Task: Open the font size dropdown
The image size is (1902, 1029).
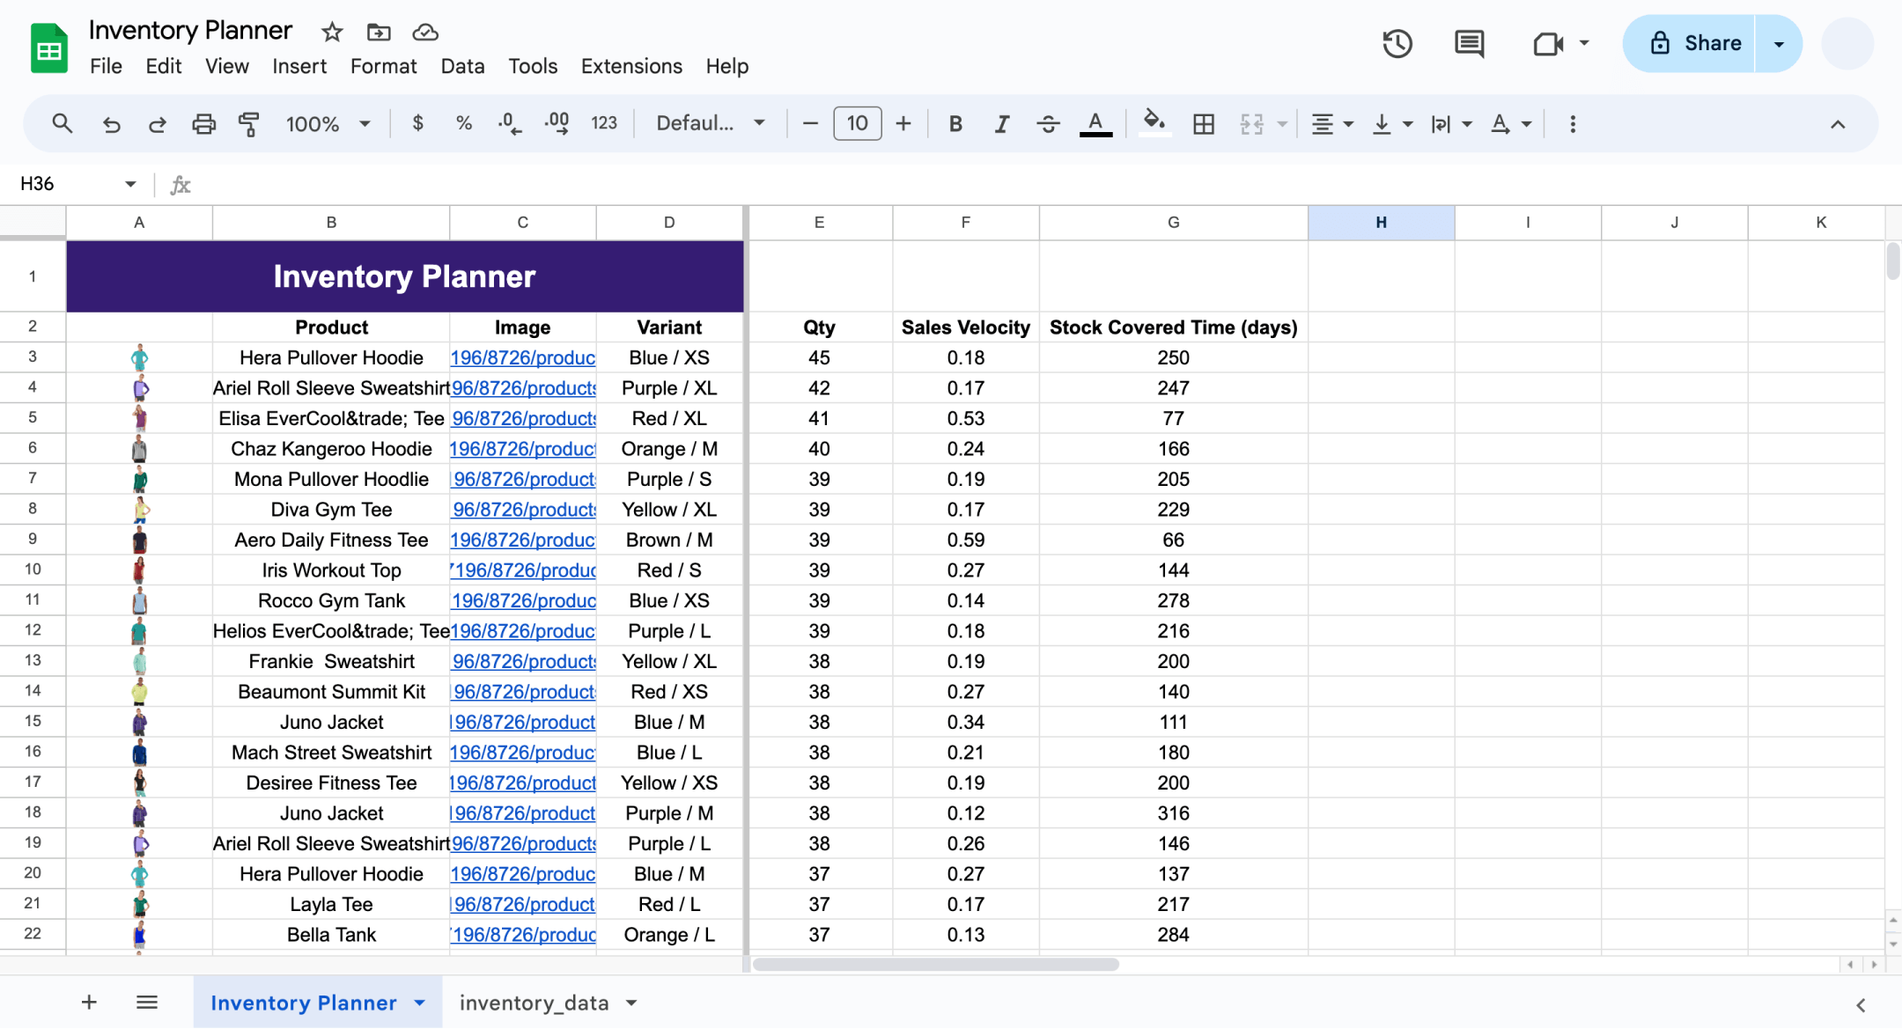Action: (x=857, y=123)
